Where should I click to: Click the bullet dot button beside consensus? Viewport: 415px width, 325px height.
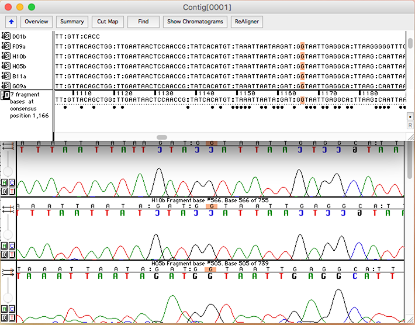[x=410, y=116]
